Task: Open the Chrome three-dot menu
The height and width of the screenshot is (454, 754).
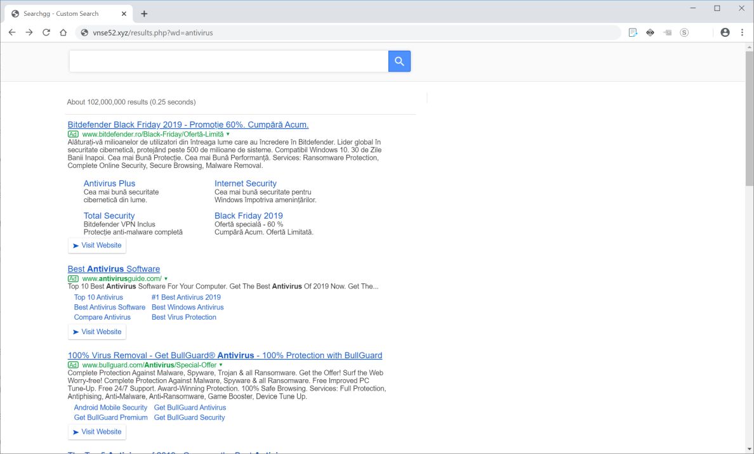Action: [x=742, y=32]
